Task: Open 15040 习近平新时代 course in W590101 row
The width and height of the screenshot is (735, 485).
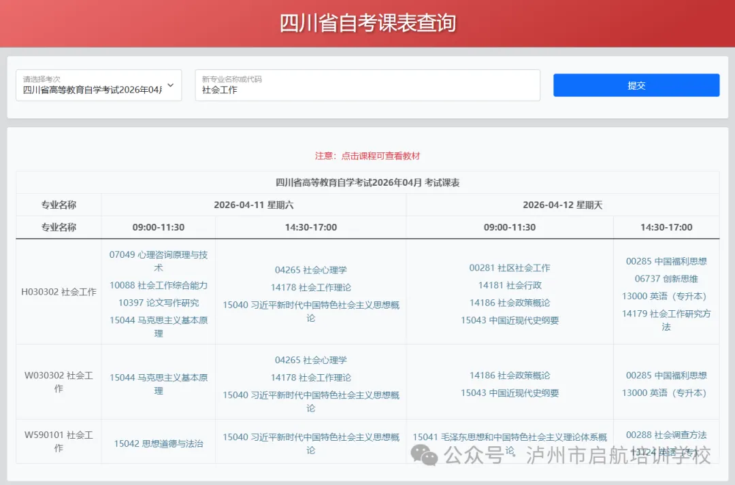Action: (x=311, y=444)
